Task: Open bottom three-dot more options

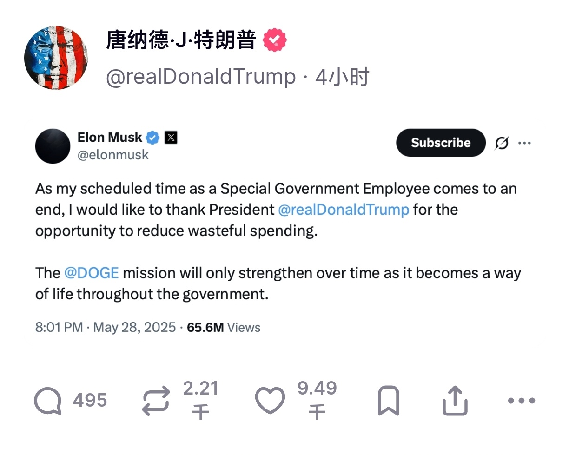Action: point(522,401)
